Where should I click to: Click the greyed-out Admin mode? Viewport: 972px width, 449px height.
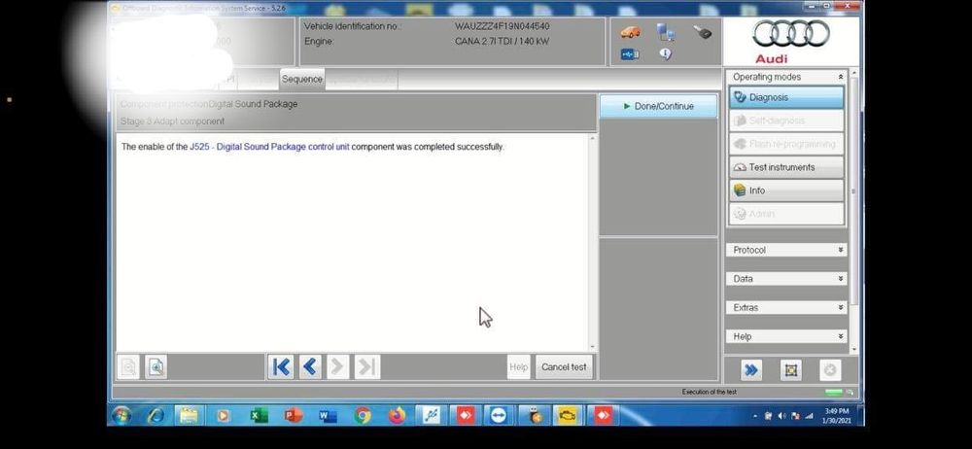(x=786, y=214)
